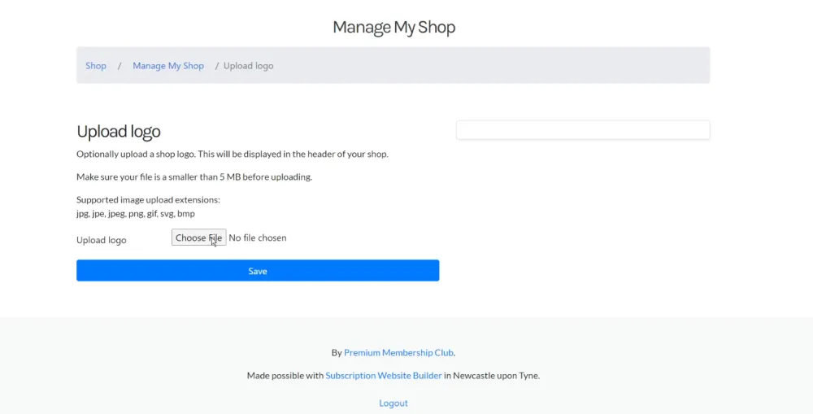This screenshot has width=813, height=414.
Task: Click the Upload logo field label
Action: tap(101, 240)
